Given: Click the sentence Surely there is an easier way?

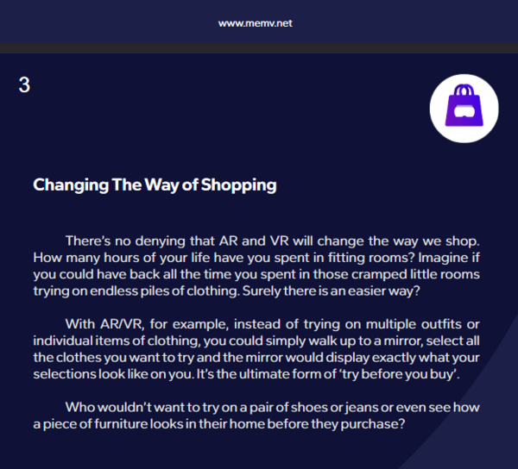Looking at the screenshot, I should (x=331, y=291).
